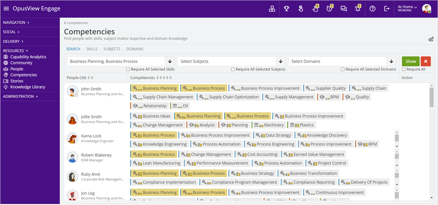
Task: Open the timer icon with badge 2
Action: [329, 9]
